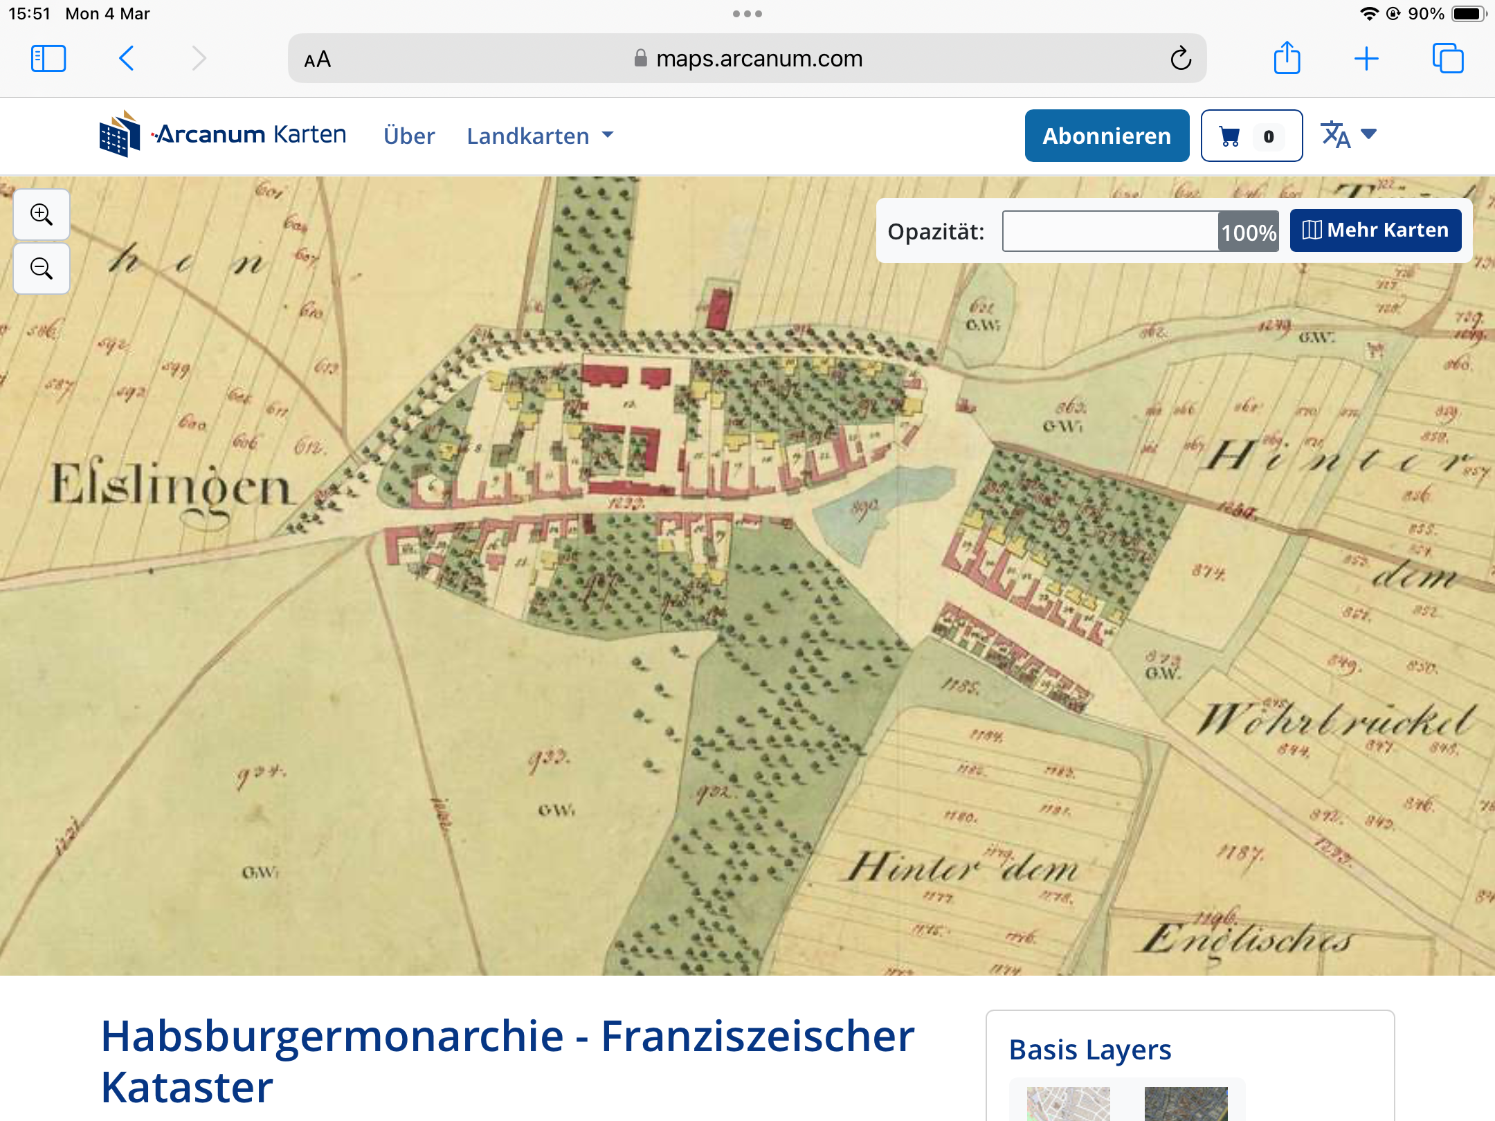Go back to the previous page

(x=126, y=59)
